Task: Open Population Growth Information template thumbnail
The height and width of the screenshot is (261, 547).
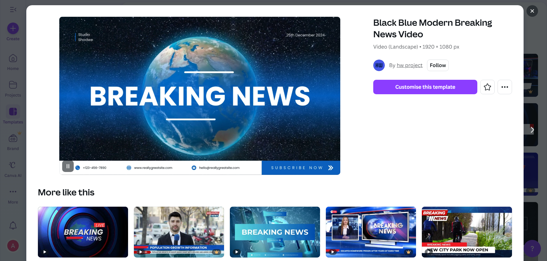Action: (179, 232)
